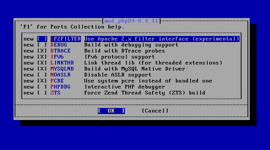The height and width of the screenshot is (150, 270).
Task: Enable the NOASLR checkbox
Action: [x=42, y=75]
